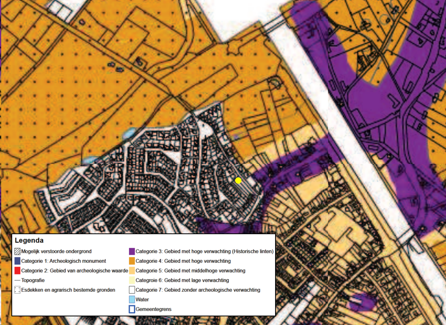The height and width of the screenshot is (325, 446).
Task: Click the light blue Water legend swatch
Action: click(x=132, y=300)
